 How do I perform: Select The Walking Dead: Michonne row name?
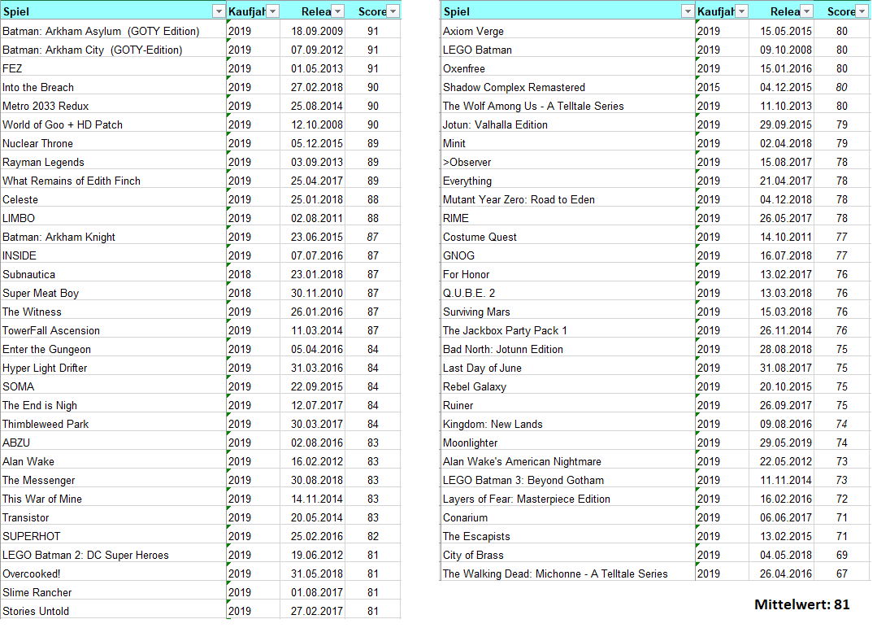coord(567,573)
